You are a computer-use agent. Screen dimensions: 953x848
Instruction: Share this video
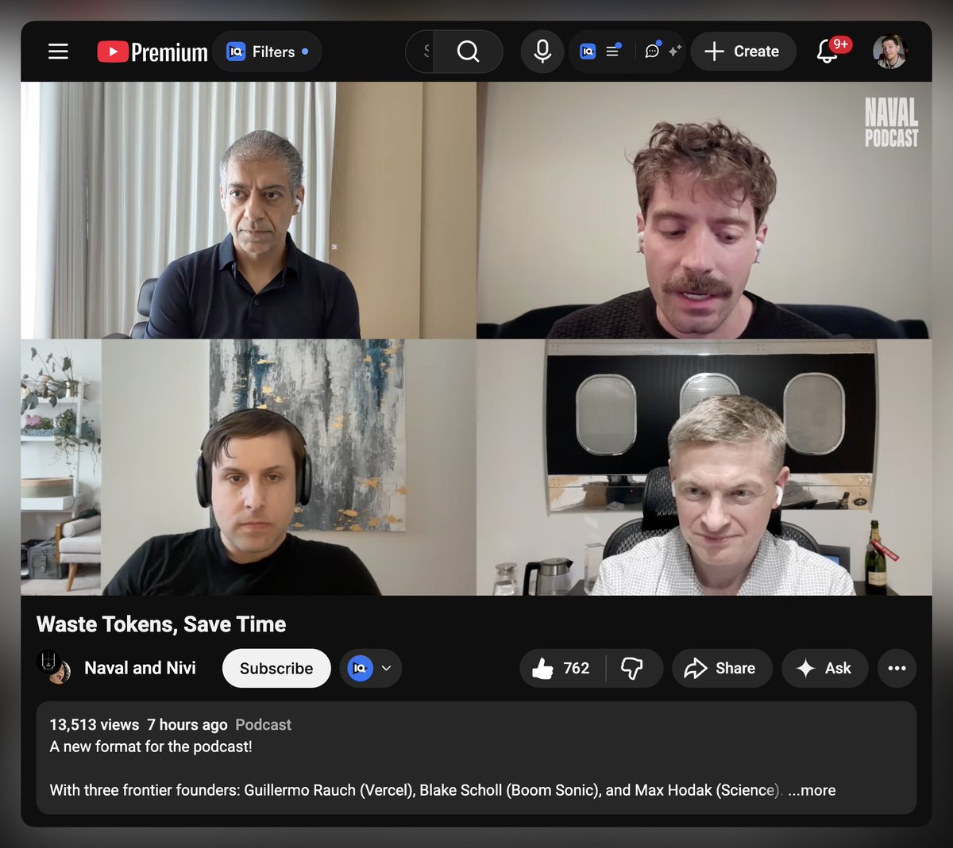pos(722,668)
